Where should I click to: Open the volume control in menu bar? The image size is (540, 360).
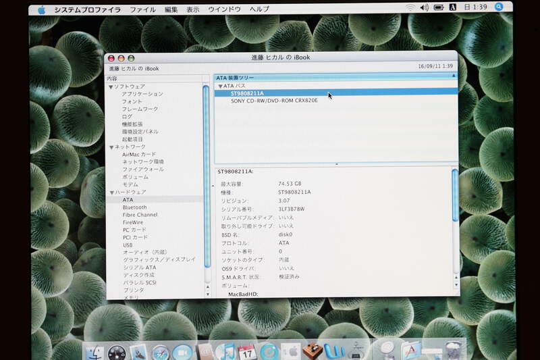425,7
